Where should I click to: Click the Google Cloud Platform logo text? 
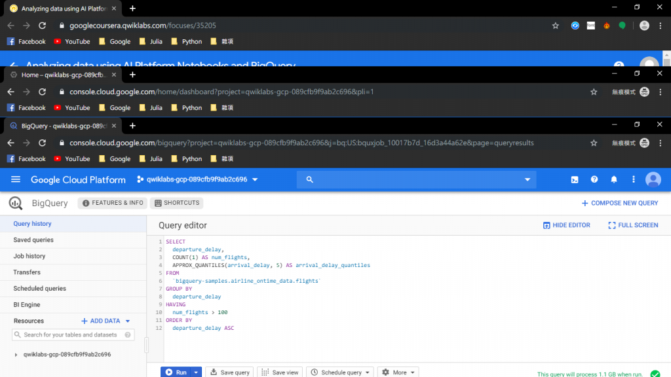[x=79, y=180]
